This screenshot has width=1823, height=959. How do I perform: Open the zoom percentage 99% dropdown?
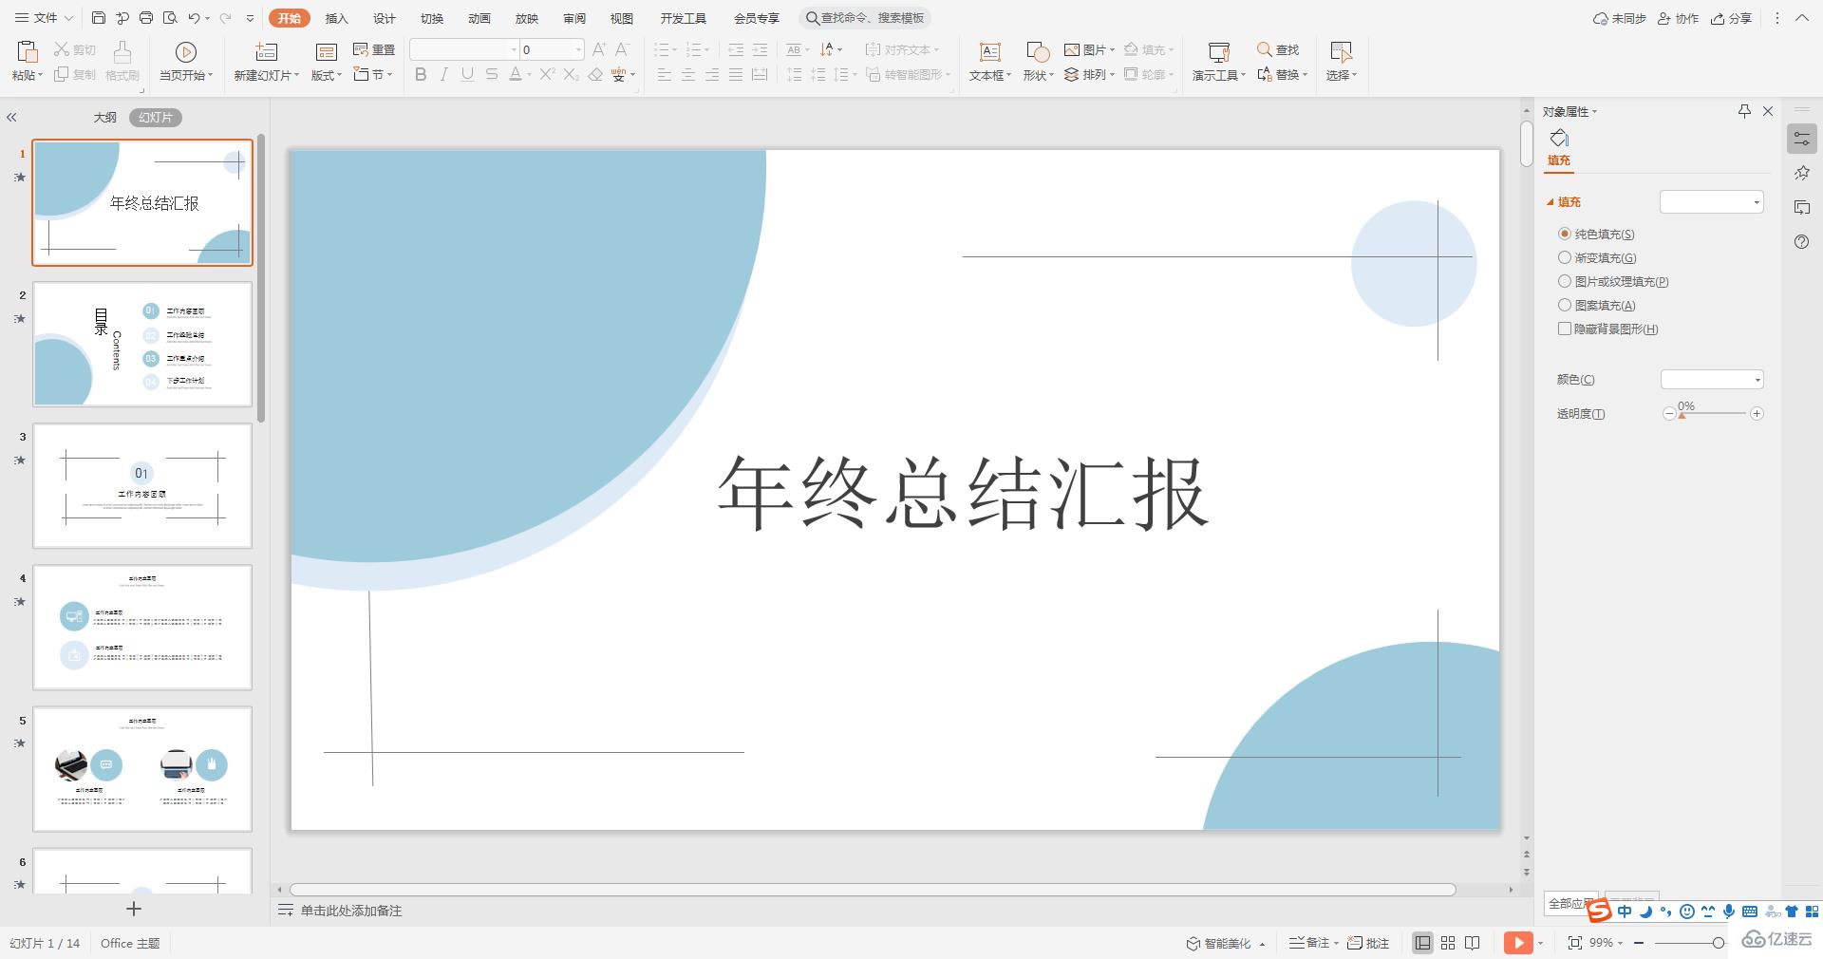(1607, 943)
